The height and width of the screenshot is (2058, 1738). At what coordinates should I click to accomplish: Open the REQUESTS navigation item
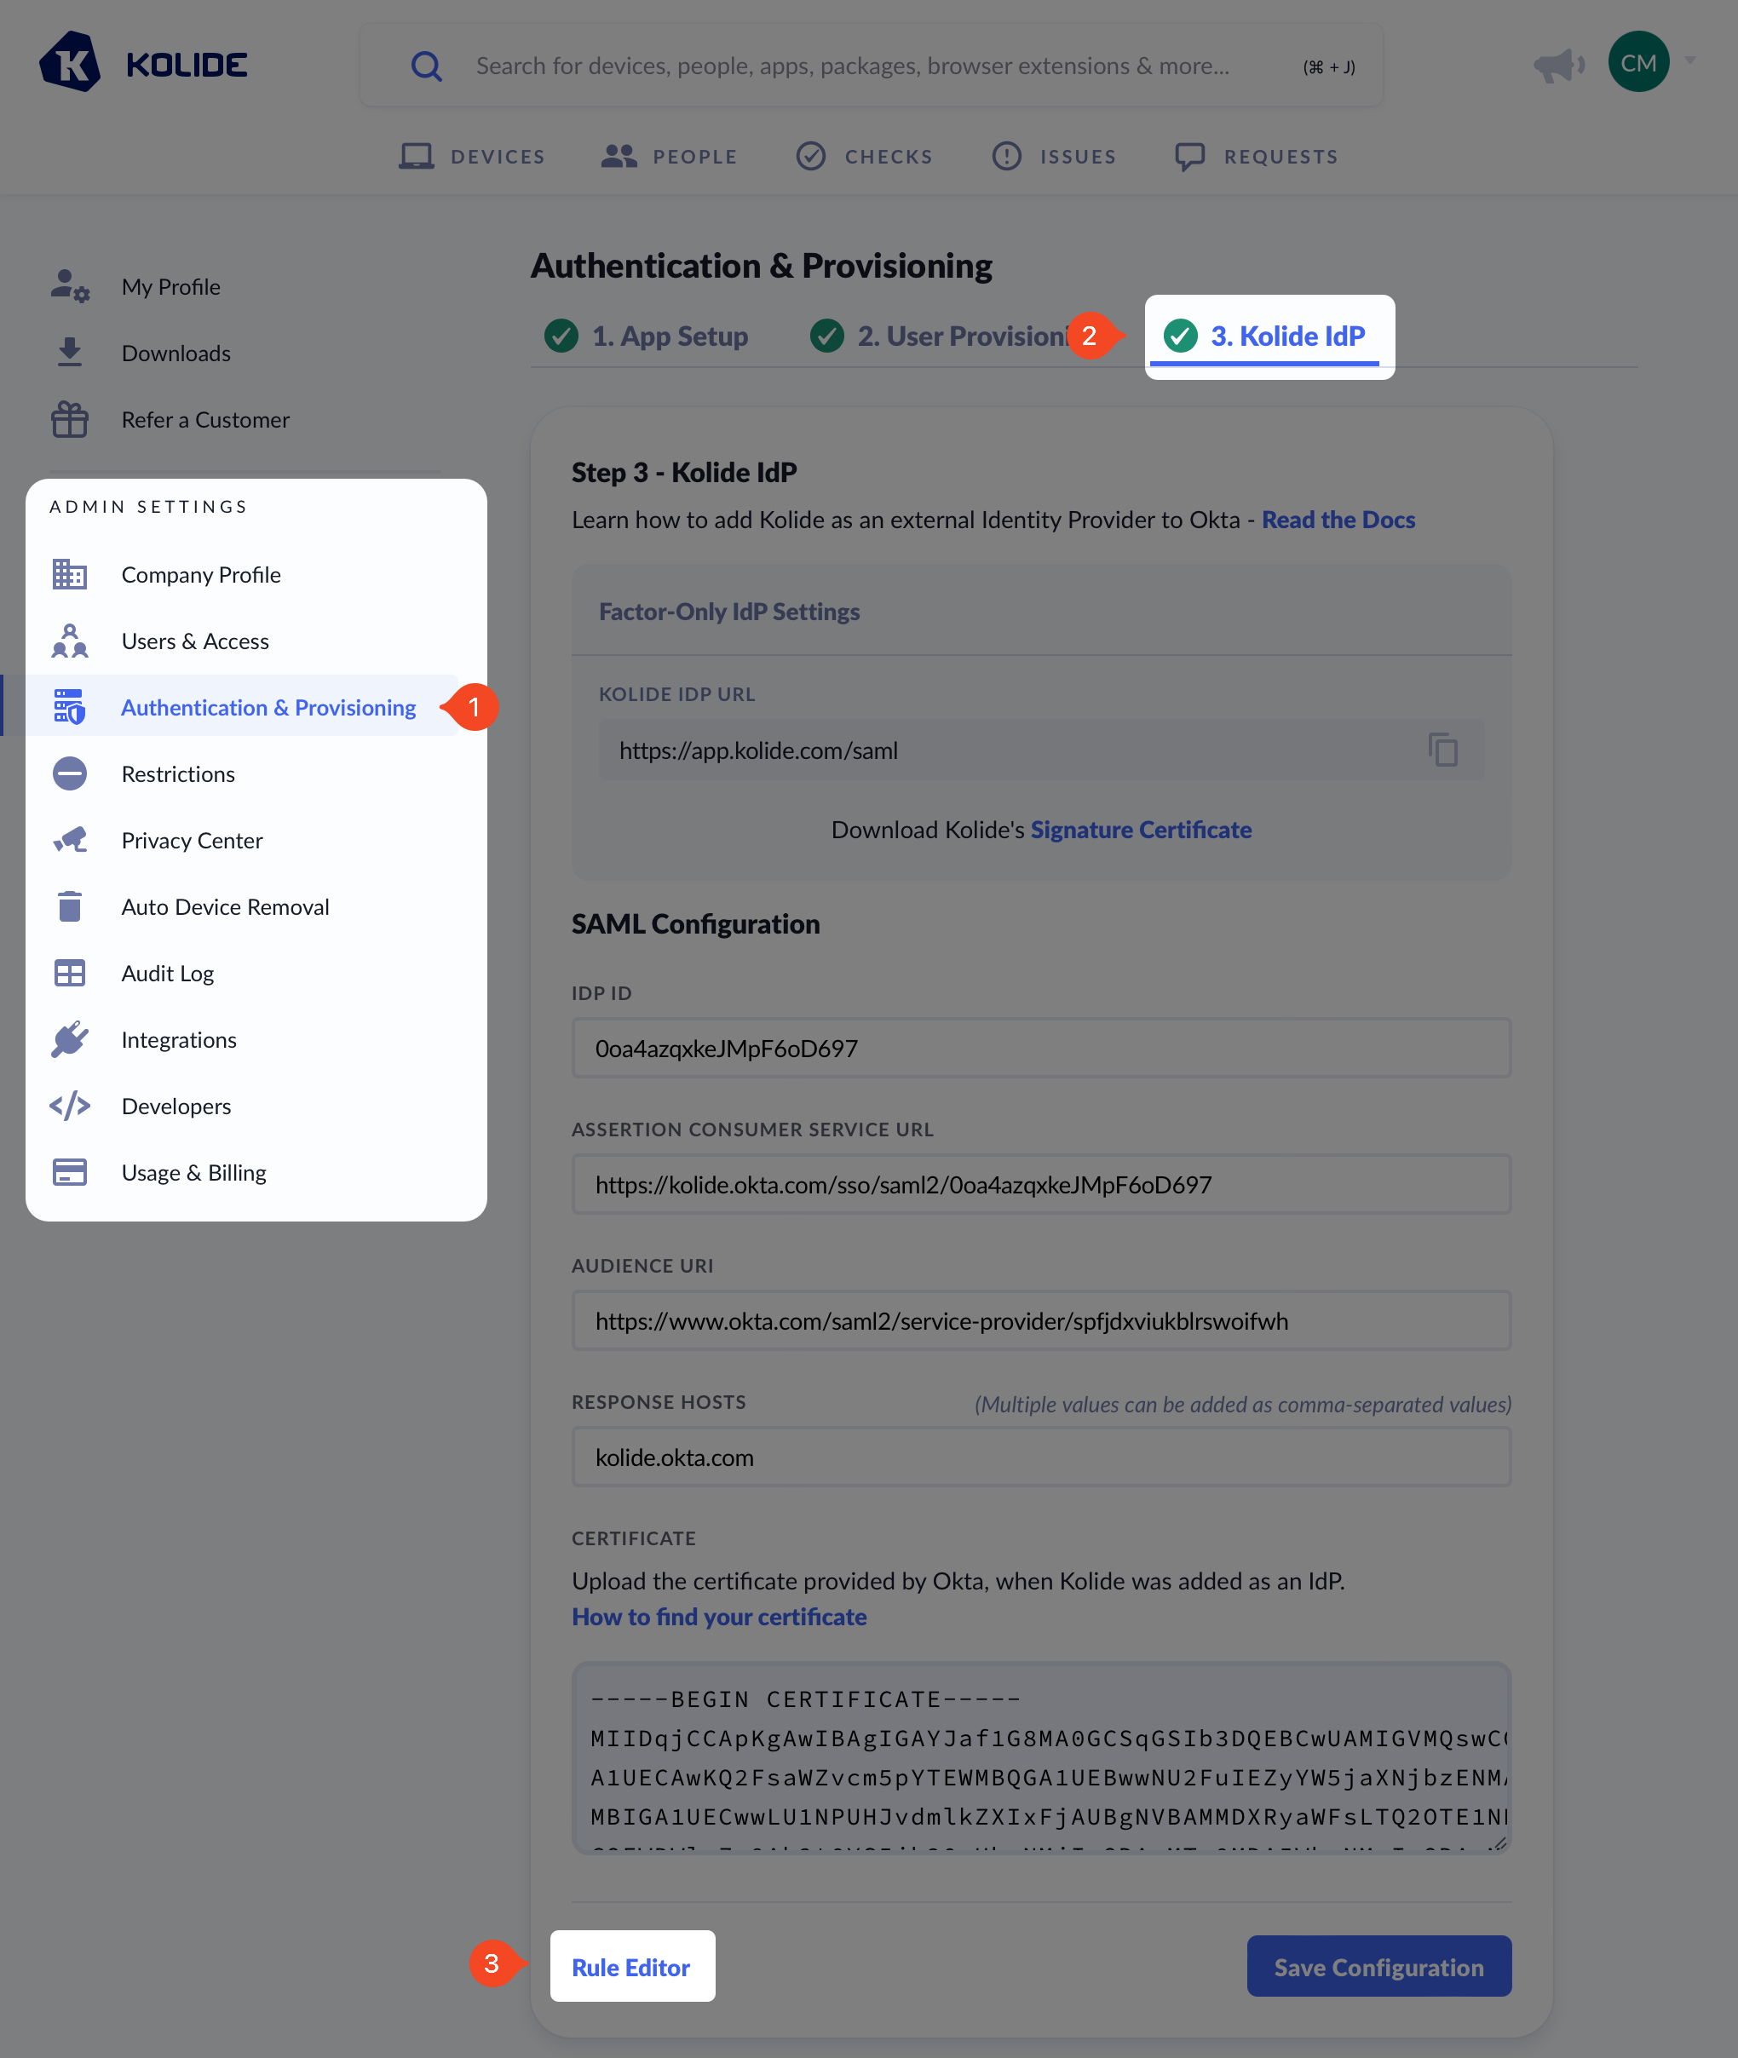(x=1257, y=156)
